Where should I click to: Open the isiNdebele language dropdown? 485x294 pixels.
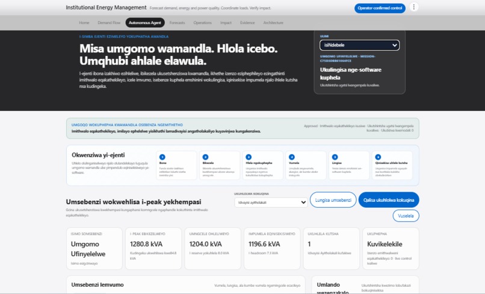pos(359,45)
